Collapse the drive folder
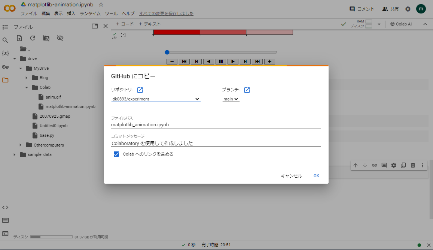 click(15, 58)
